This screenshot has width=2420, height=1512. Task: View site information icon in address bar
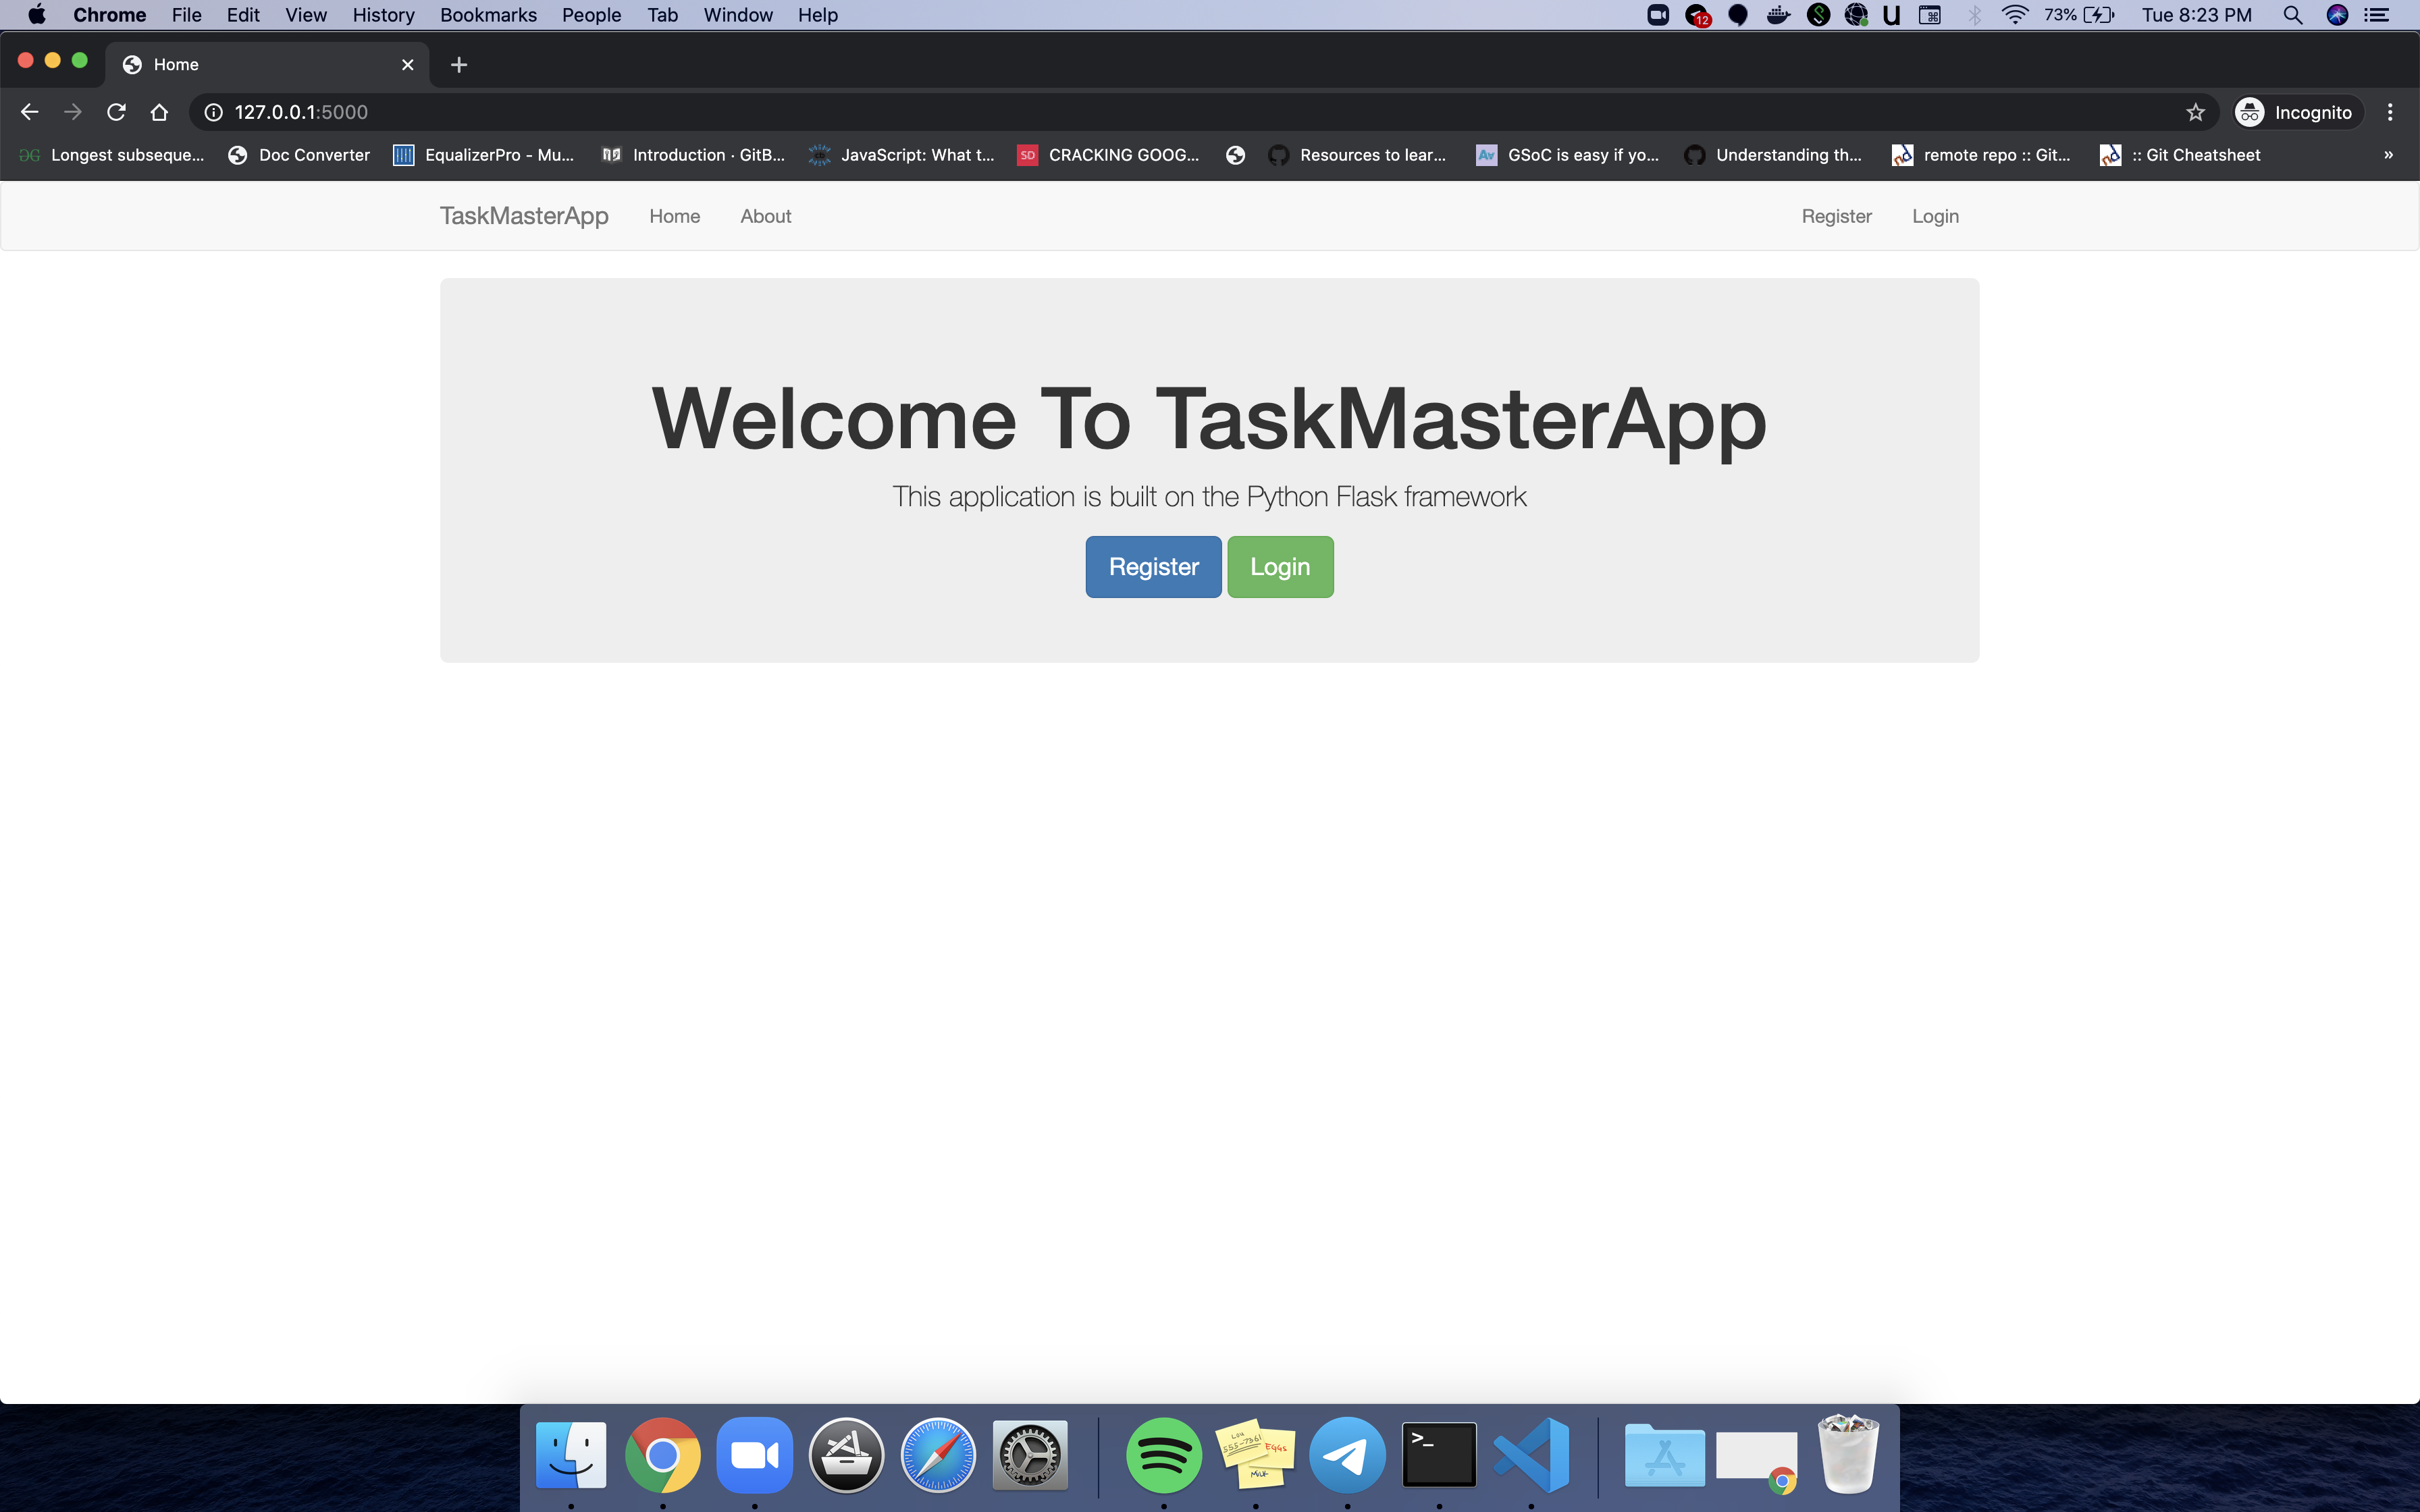pos(213,112)
